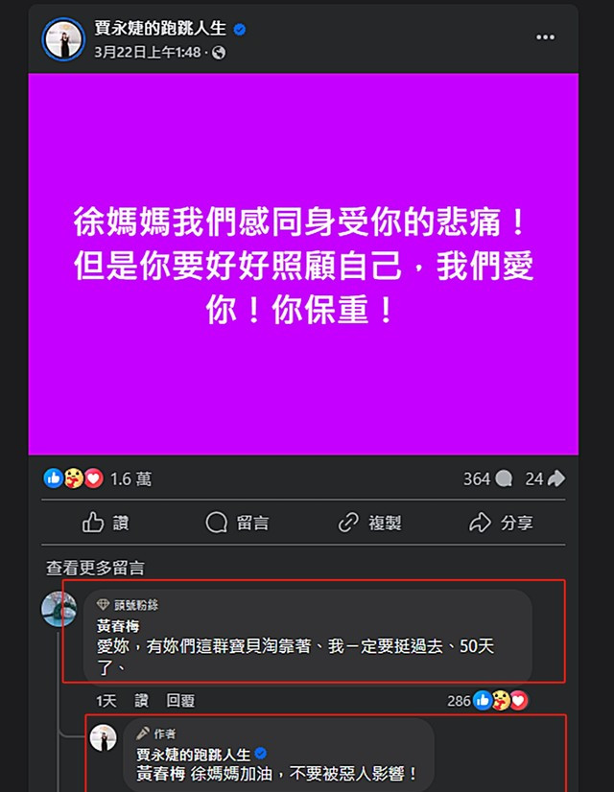Open the 364 comments count
The width and height of the screenshot is (614, 792).
point(487,478)
